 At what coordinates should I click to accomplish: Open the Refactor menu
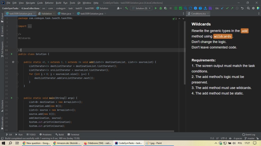tap(49, 3)
